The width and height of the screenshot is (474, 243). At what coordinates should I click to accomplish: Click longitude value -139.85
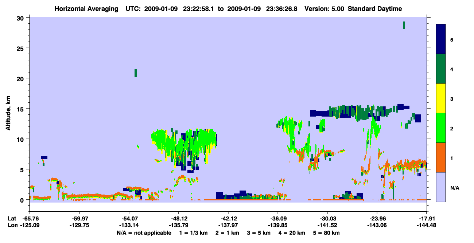click(278, 225)
